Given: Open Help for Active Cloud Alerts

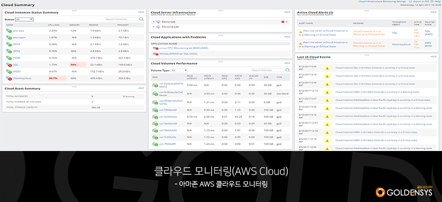Looking at the screenshot, I should 433,12.
